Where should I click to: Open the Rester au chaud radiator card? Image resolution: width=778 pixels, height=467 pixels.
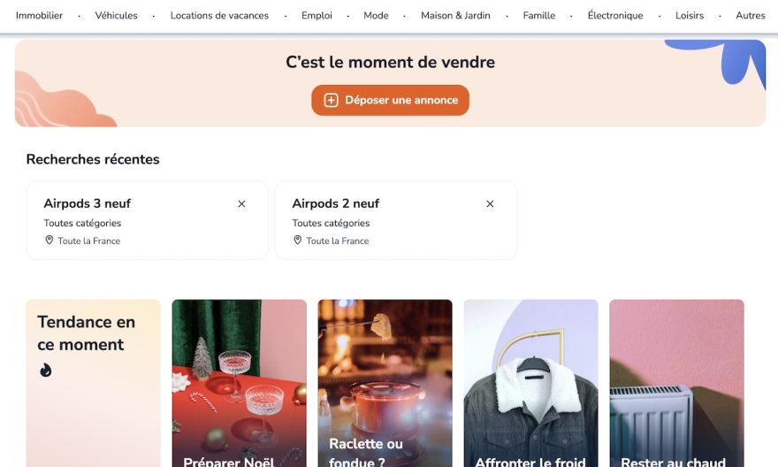[x=677, y=383]
